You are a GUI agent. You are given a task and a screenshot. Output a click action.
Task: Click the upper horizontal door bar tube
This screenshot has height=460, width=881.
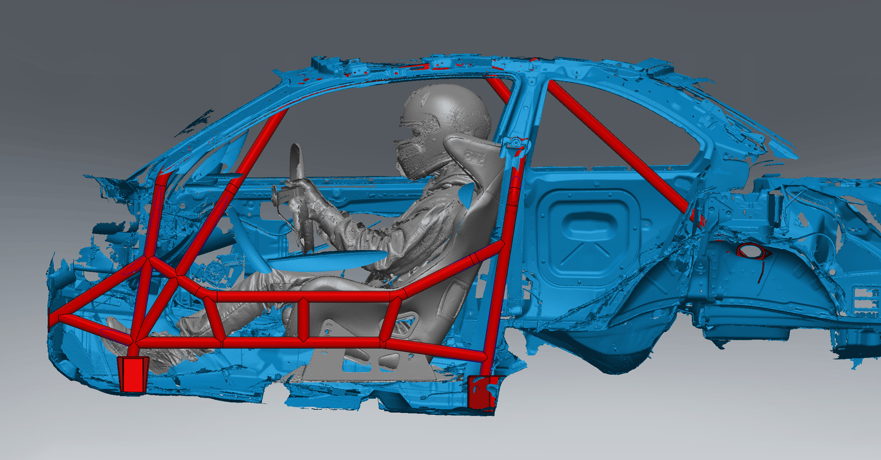click(303, 297)
